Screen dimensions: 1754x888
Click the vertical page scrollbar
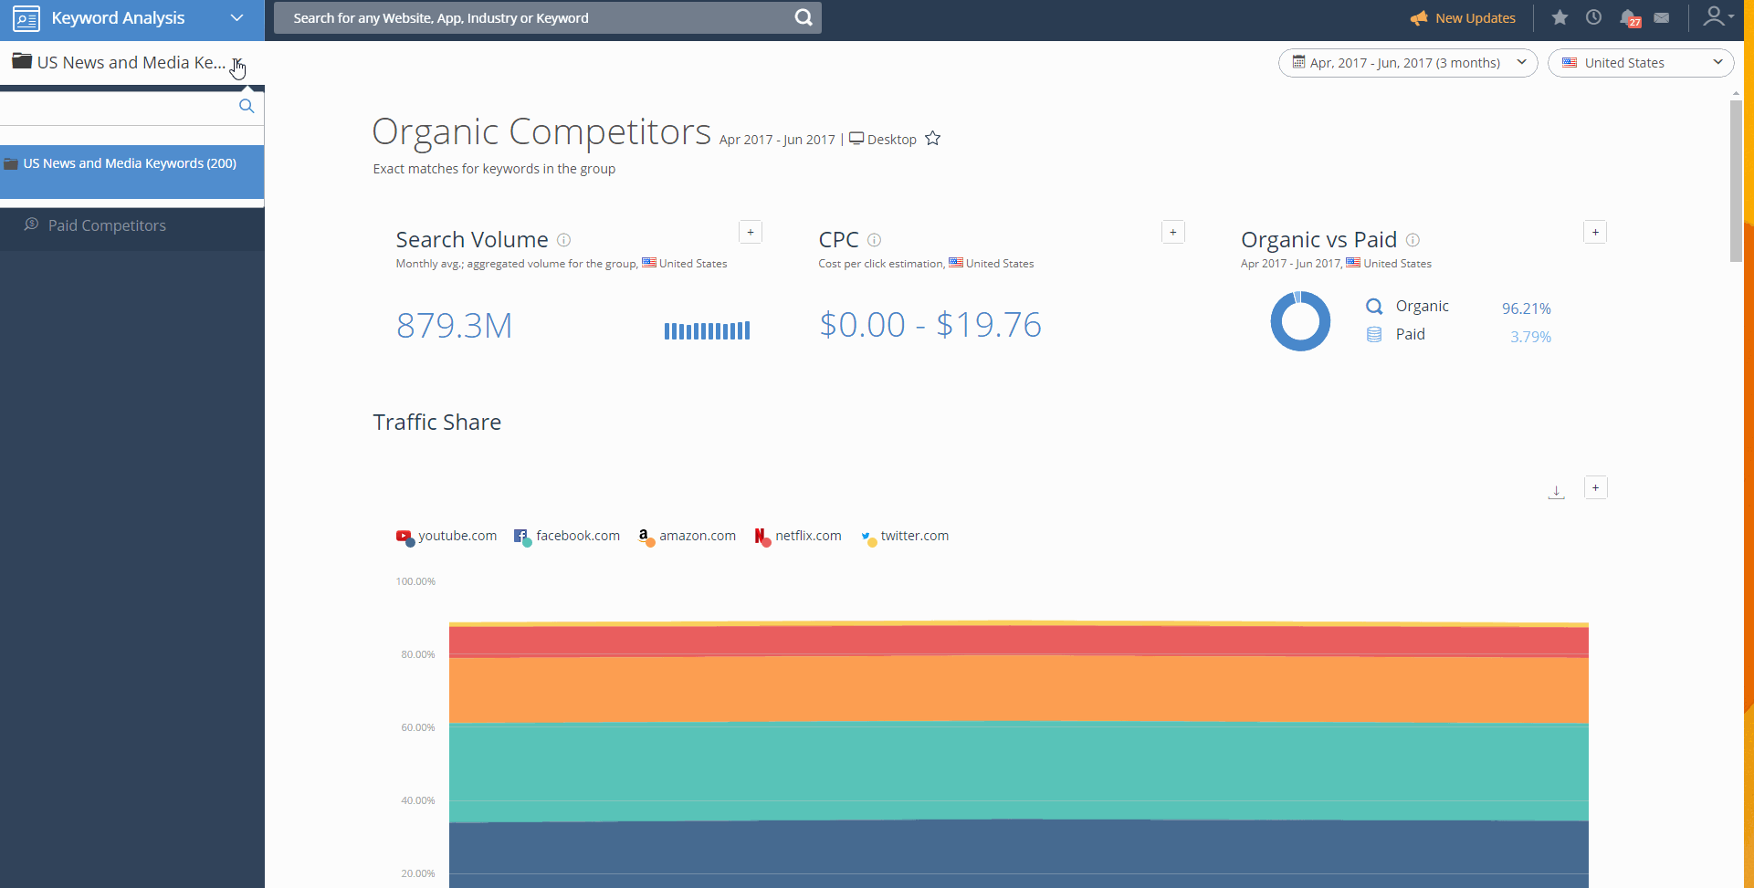click(x=1736, y=181)
